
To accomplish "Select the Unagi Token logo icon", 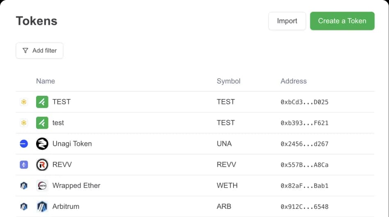I will tap(42, 144).
